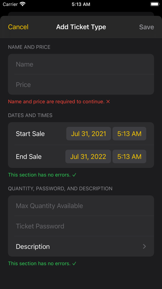The height and width of the screenshot is (289, 162).
Task: Tap the name and price error message
Action: [56, 102]
